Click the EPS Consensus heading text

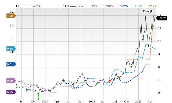click(x=71, y=6)
